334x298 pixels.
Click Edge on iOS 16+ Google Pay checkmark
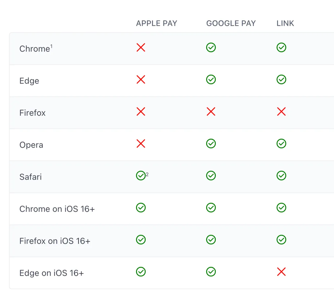click(x=211, y=272)
